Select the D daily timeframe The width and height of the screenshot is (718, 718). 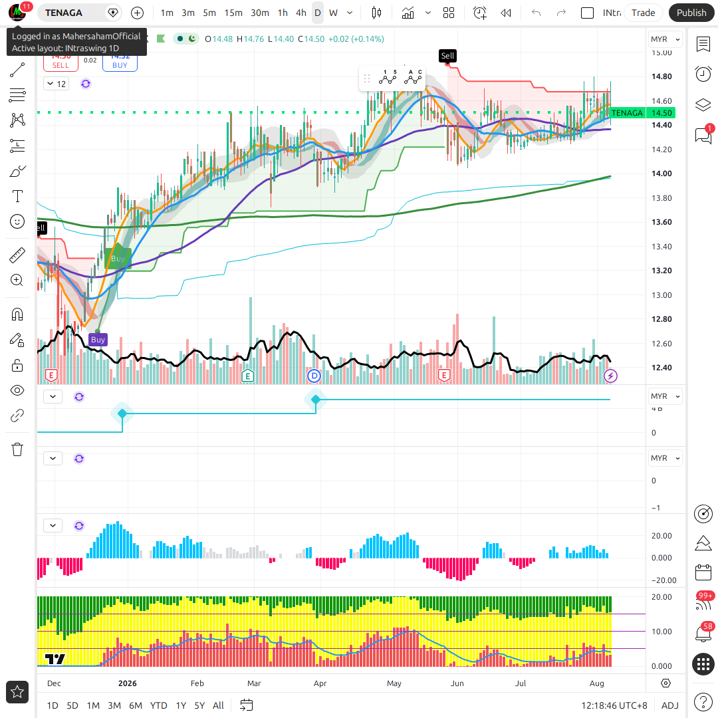coord(317,13)
